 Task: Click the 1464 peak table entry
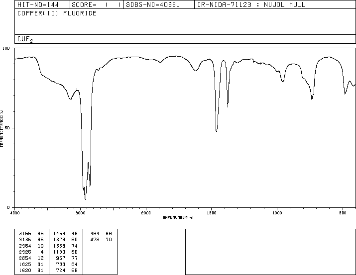coord(59,234)
